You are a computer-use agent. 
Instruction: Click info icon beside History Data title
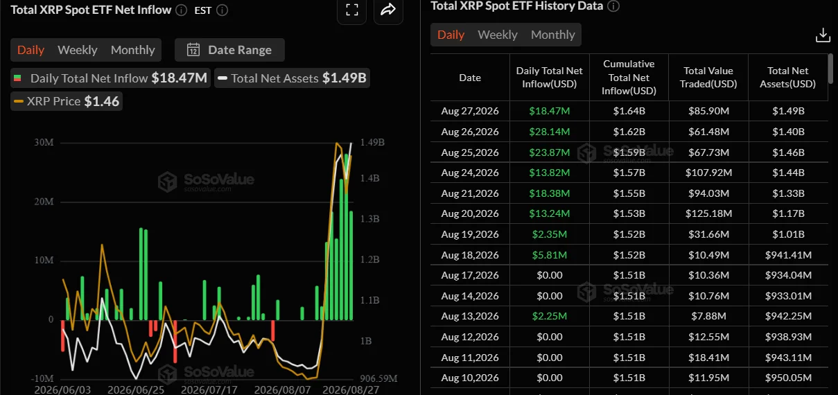(x=613, y=6)
